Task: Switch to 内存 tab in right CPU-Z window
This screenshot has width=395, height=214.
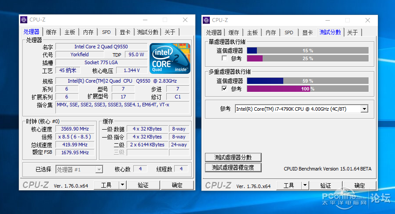Action: click(x=271, y=33)
